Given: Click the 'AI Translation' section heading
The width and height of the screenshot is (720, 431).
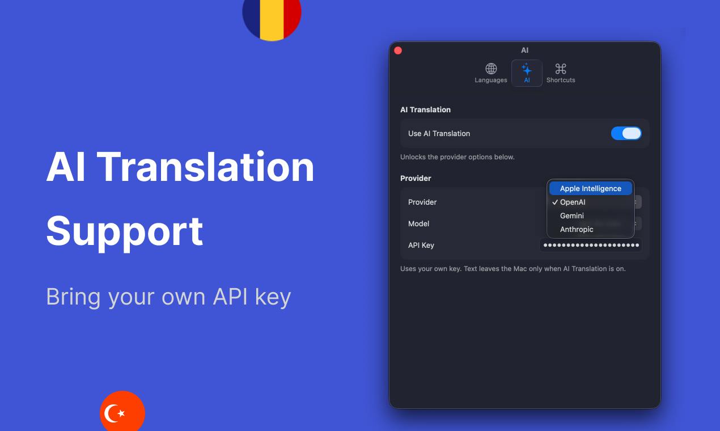Looking at the screenshot, I should coord(426,109).
